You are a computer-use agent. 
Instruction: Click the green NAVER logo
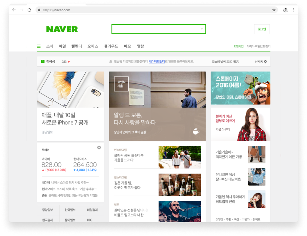point(62,29)
